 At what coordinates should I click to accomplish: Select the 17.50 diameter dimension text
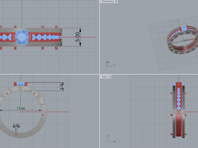click(21, 109)
